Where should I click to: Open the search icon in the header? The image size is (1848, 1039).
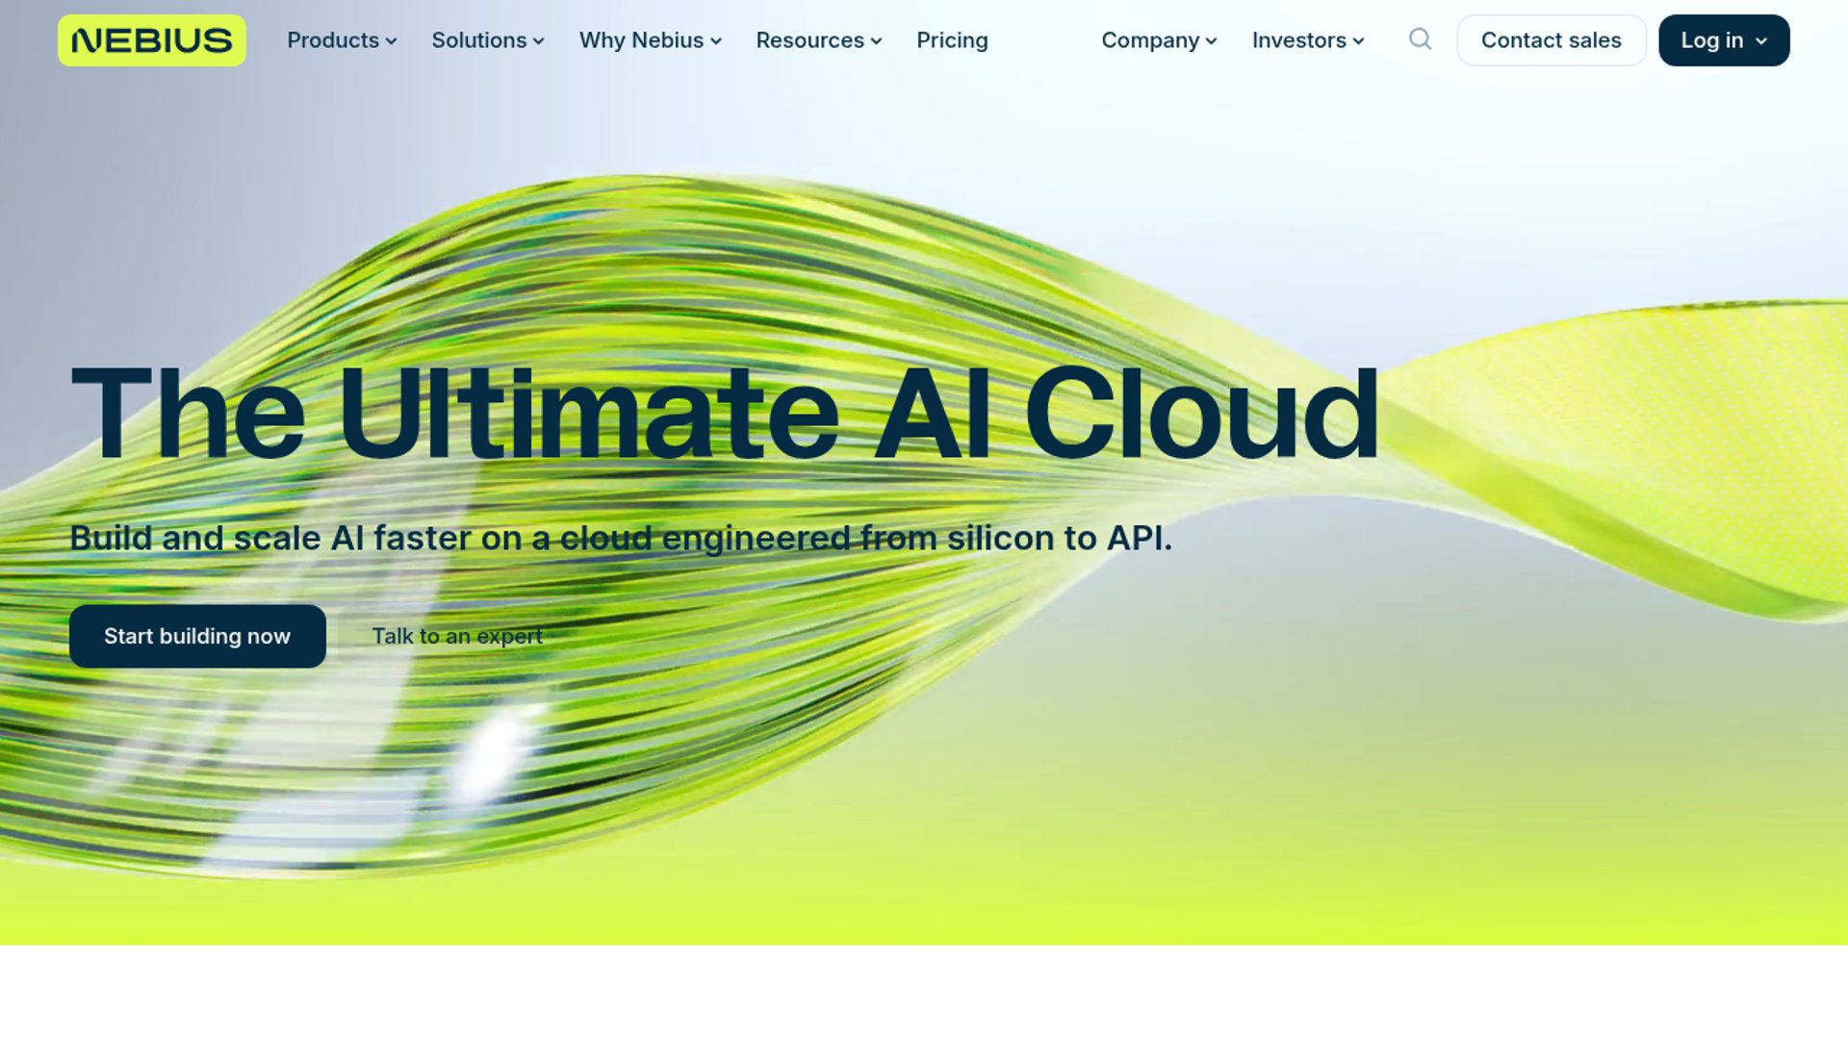1420,39
